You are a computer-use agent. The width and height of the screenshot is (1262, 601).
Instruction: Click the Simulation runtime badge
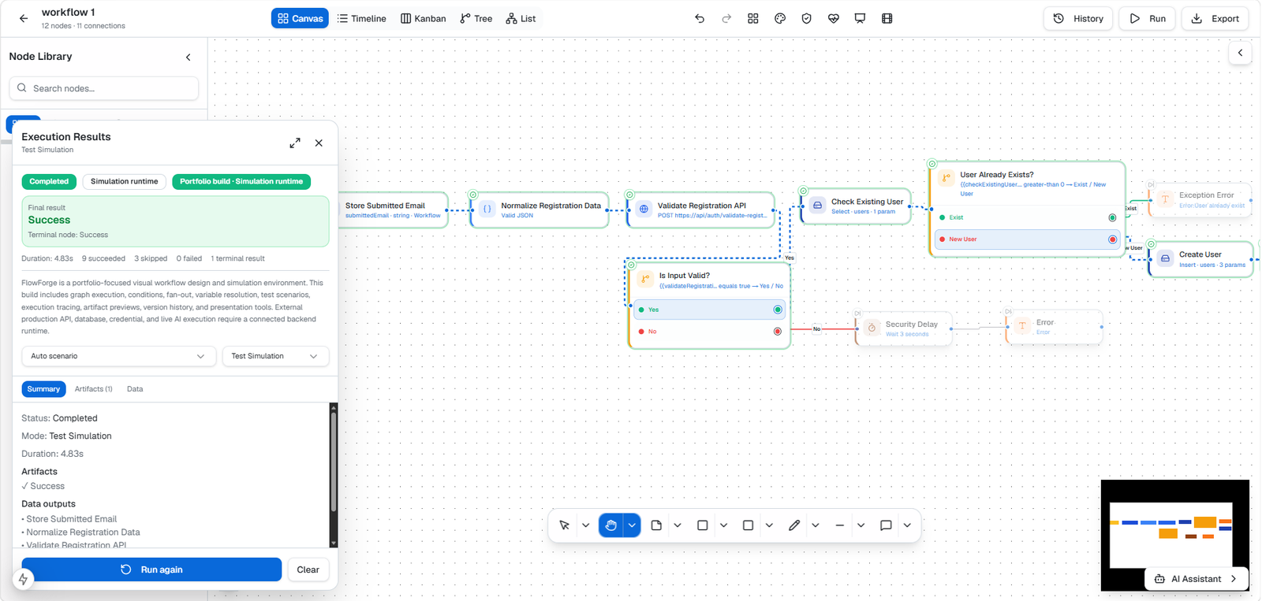tap(125, 181)
